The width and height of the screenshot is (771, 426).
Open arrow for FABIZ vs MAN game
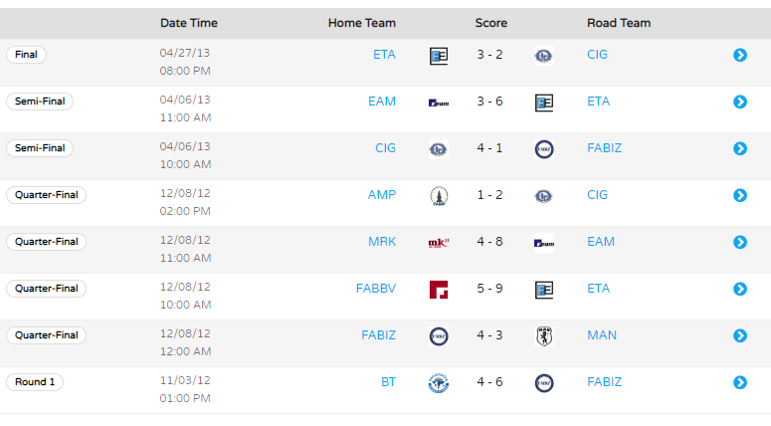[x=739, y=335]
